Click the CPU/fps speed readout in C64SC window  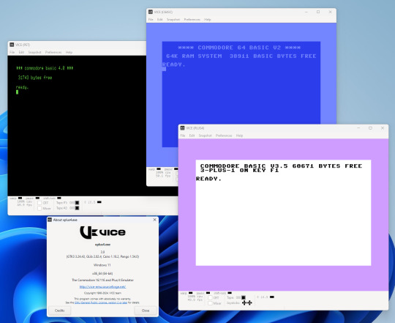click(163, 174)
